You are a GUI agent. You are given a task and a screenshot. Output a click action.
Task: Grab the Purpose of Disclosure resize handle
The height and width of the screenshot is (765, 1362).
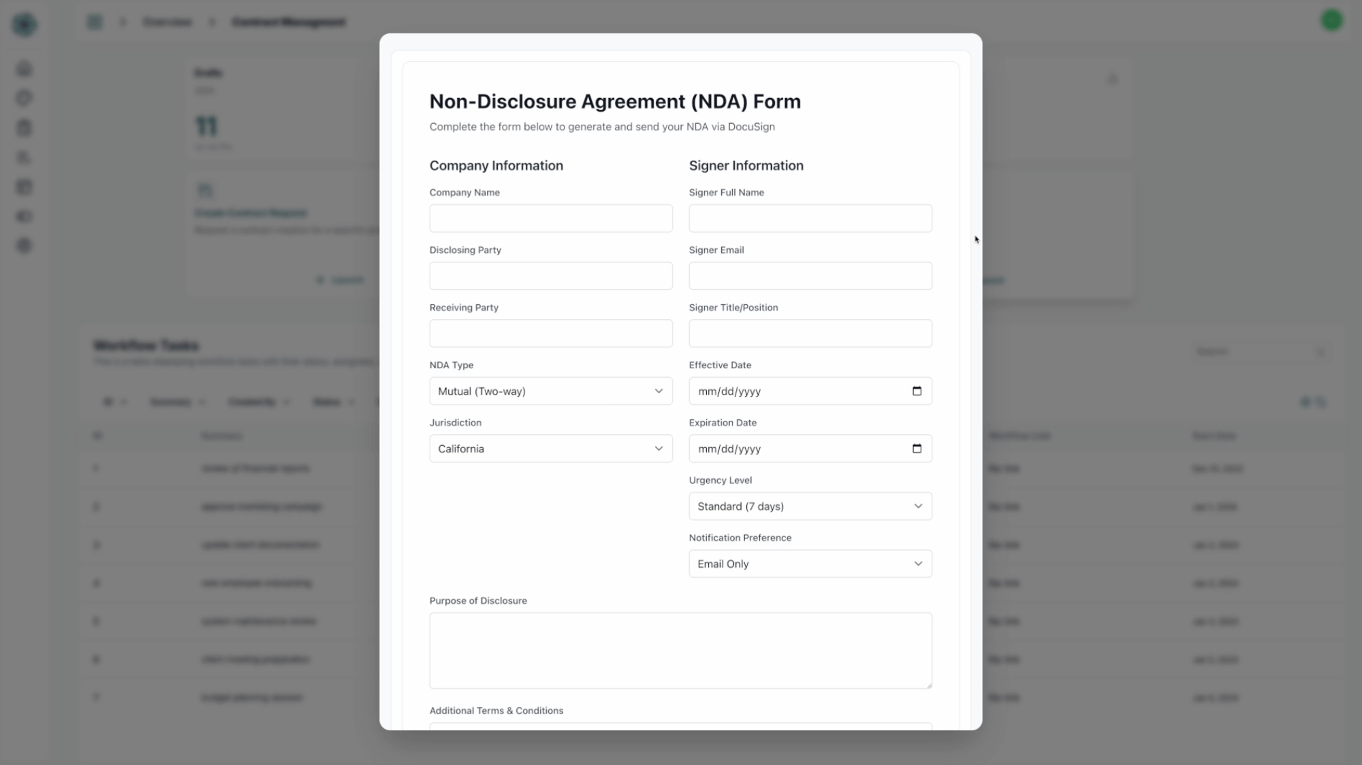coord(929,685)
